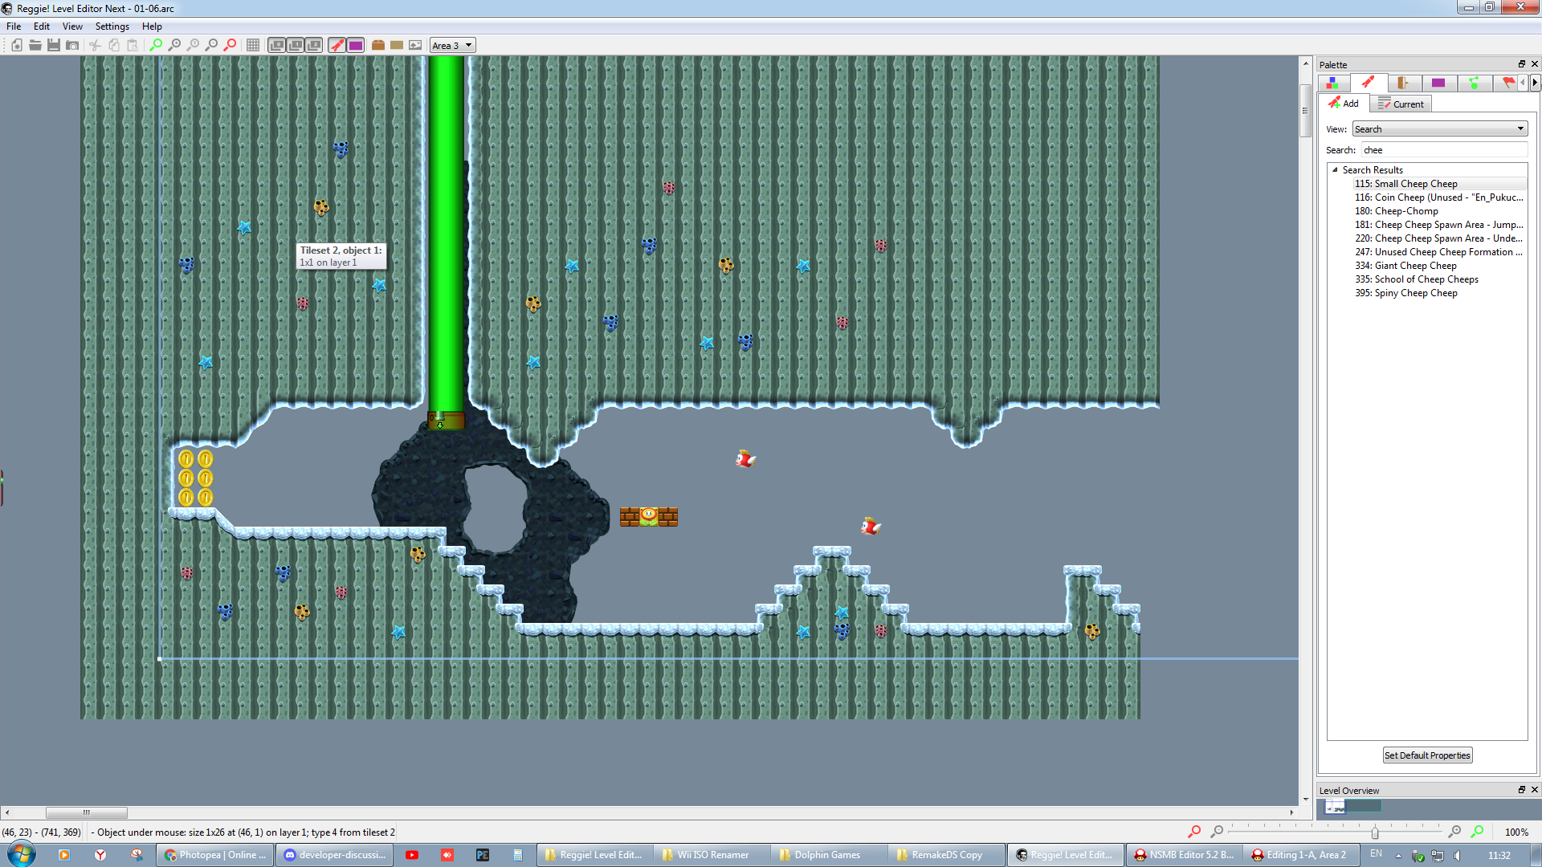Open the Area 3 dropdown
This screenshot has width=1542, height=867.
point(453,45)
